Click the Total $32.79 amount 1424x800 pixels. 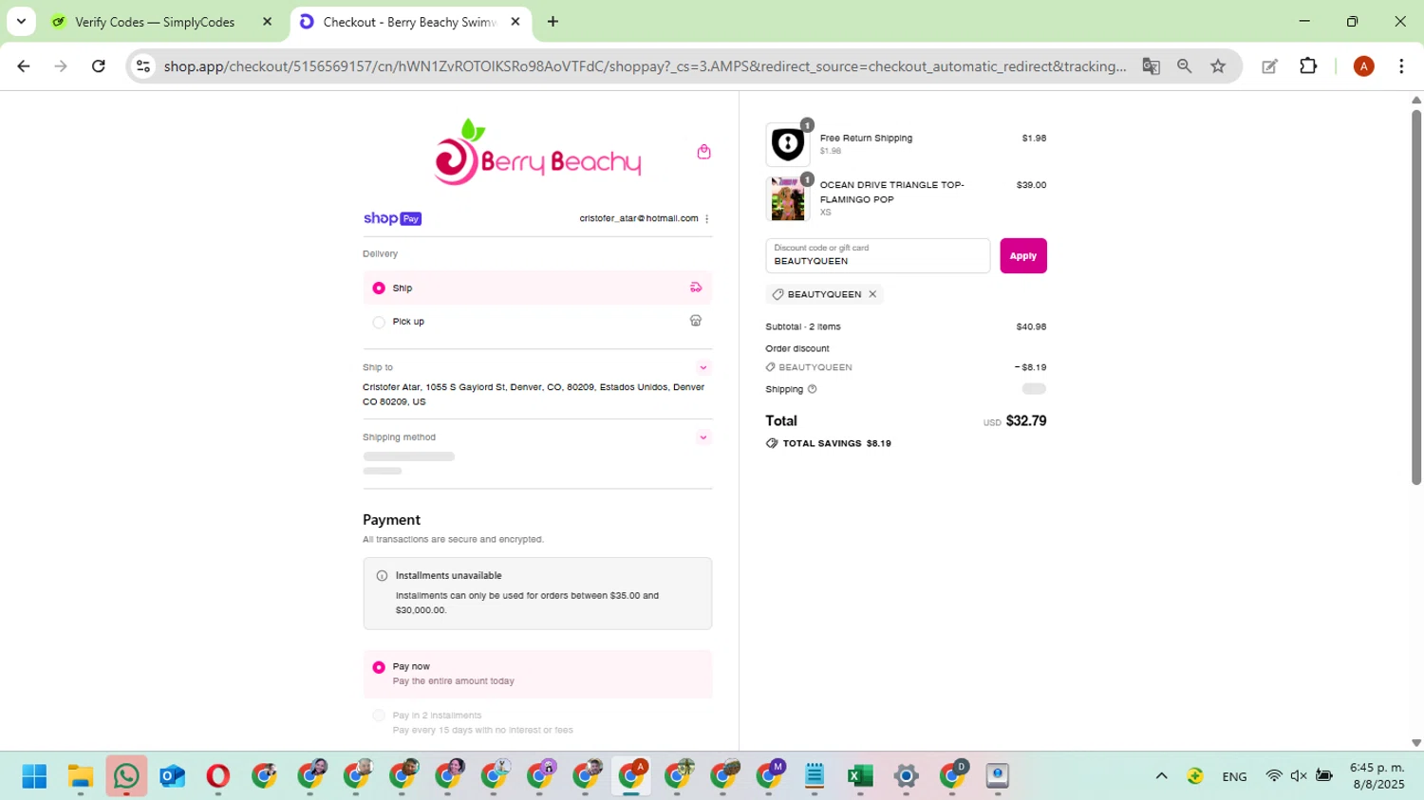coord(1026,421)
